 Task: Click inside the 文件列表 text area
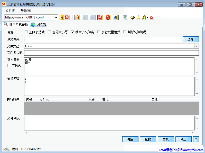pos(109,123)
